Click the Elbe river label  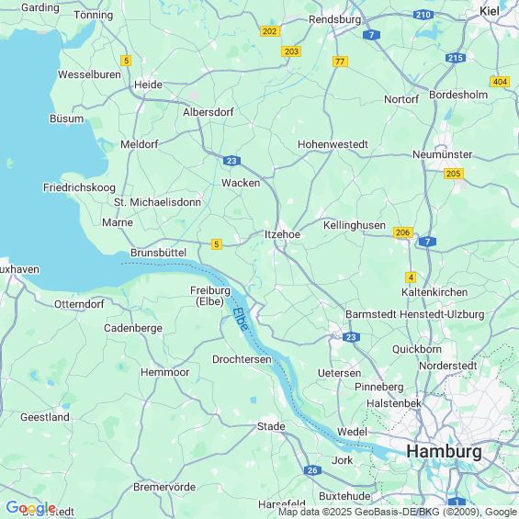pos(241,319)
